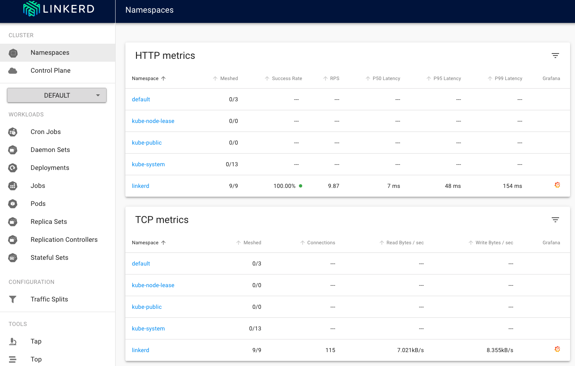
Task: Sort by P50 Latency column
Action: [x=383, y=78]
